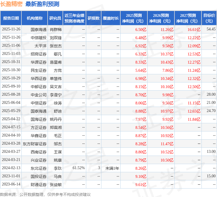The height and width of the screenshot is (197, 217).
Task: Click the 东方财富证券 institution name
Action: pyautogui.click(x=35, y=144)
